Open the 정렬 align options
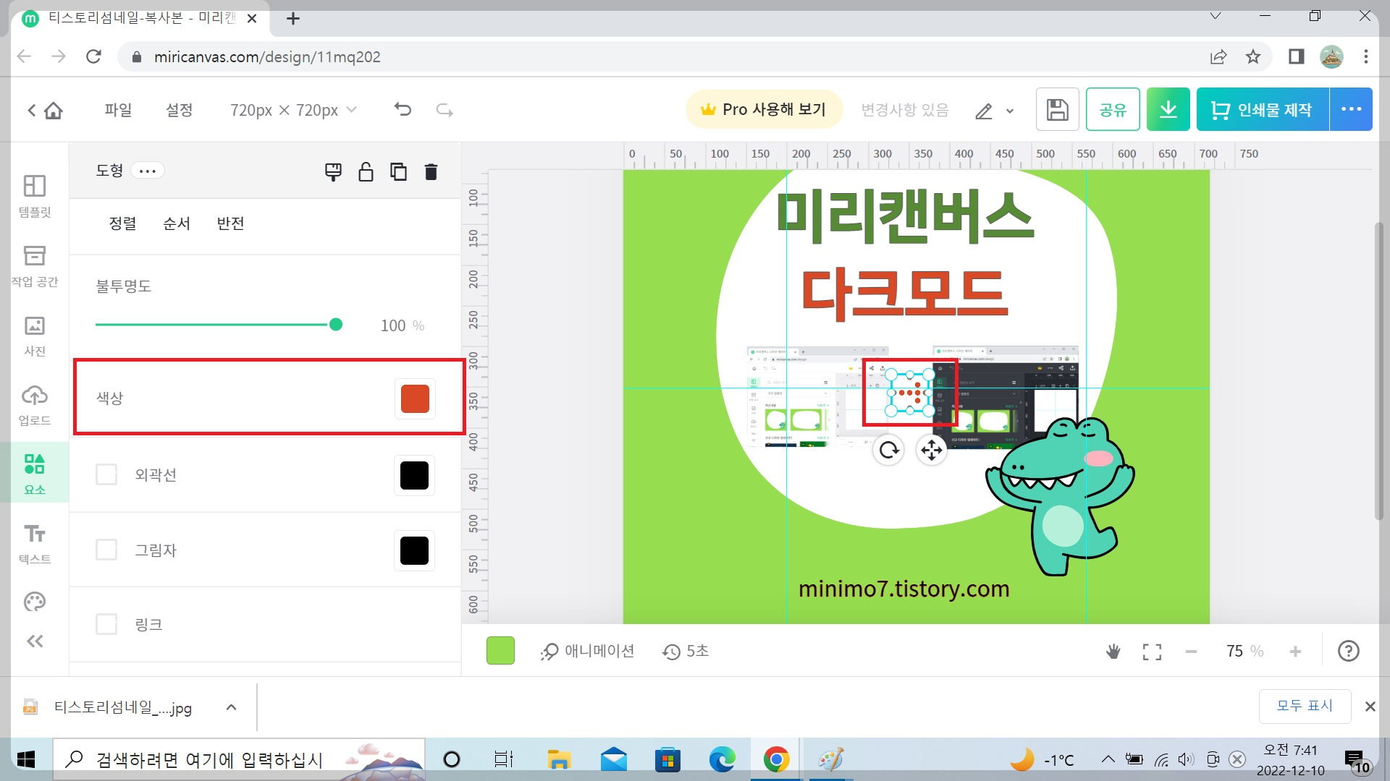1390x781 pixels. [122, 223]
